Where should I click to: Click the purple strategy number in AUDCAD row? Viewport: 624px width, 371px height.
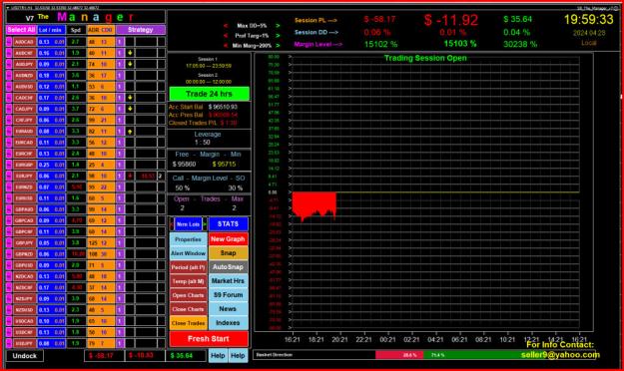(120, 41)
